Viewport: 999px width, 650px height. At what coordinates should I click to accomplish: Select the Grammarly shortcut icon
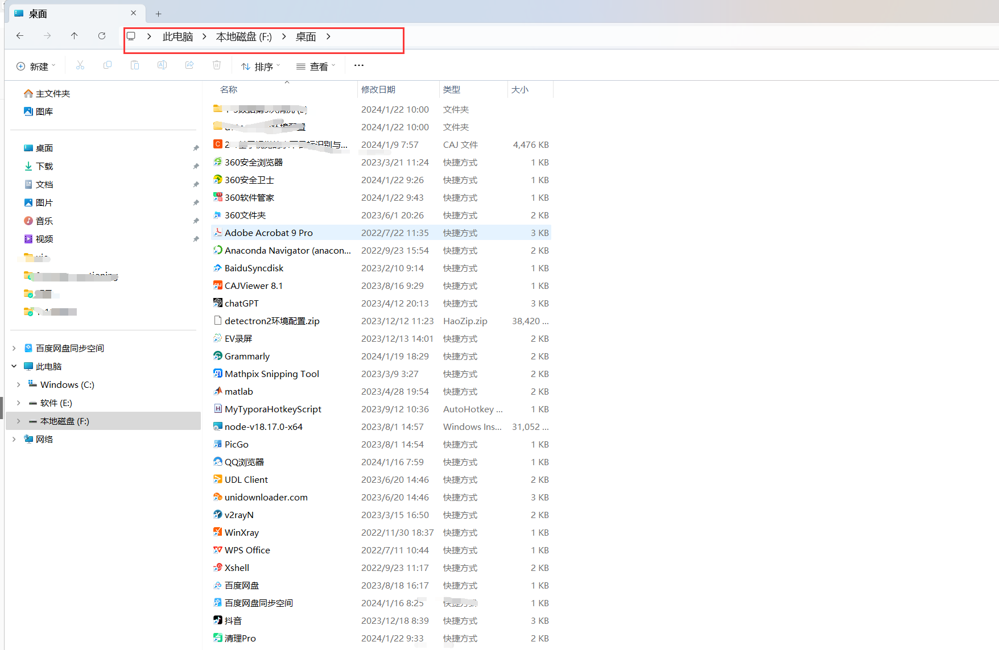217,355
